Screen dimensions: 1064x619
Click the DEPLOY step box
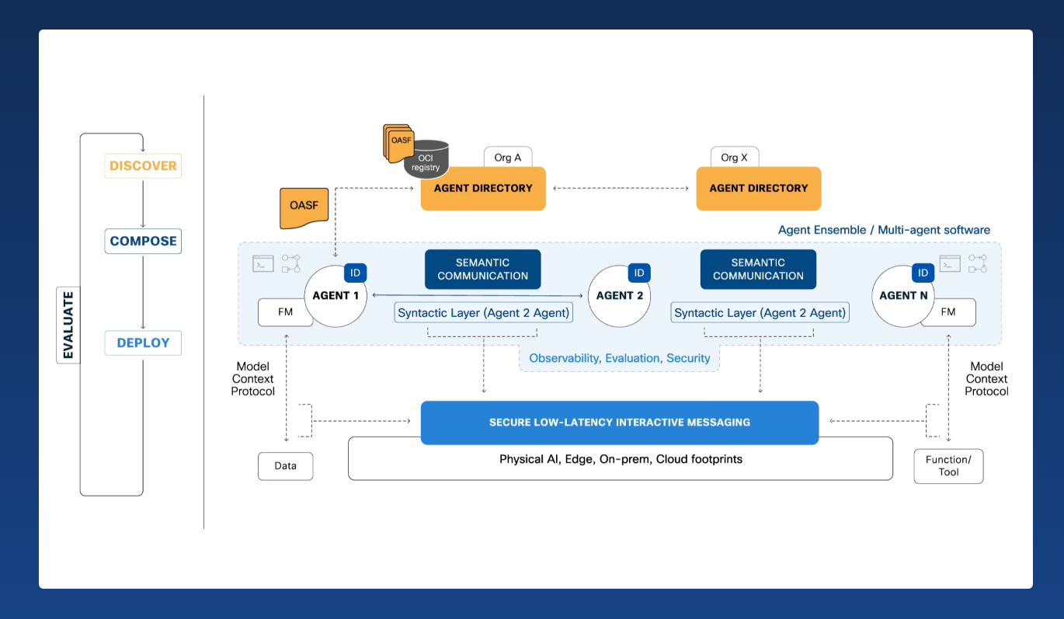coord(143,343)
